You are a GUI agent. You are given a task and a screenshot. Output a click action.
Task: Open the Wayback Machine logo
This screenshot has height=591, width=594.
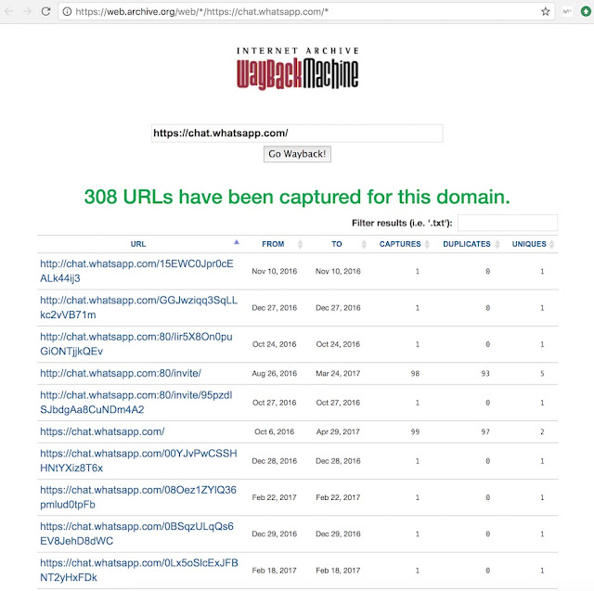(297, 69)
